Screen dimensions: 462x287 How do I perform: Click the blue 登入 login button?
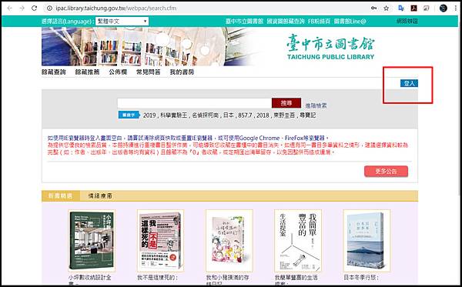(x=409, y=83)
